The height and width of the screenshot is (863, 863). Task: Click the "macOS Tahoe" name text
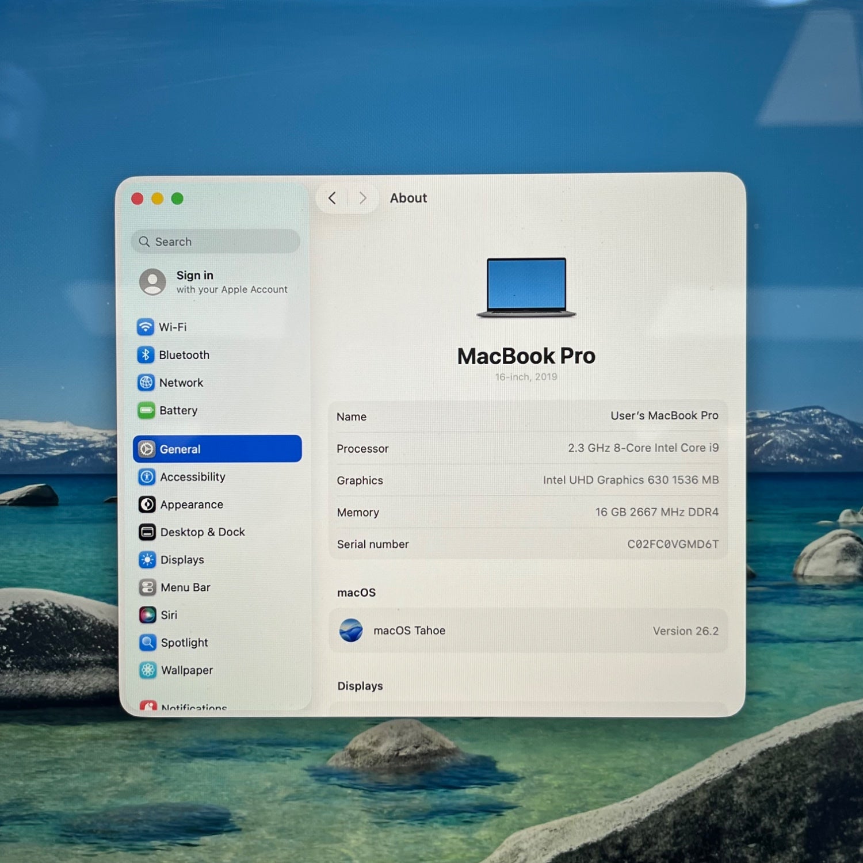pos(410,631)
